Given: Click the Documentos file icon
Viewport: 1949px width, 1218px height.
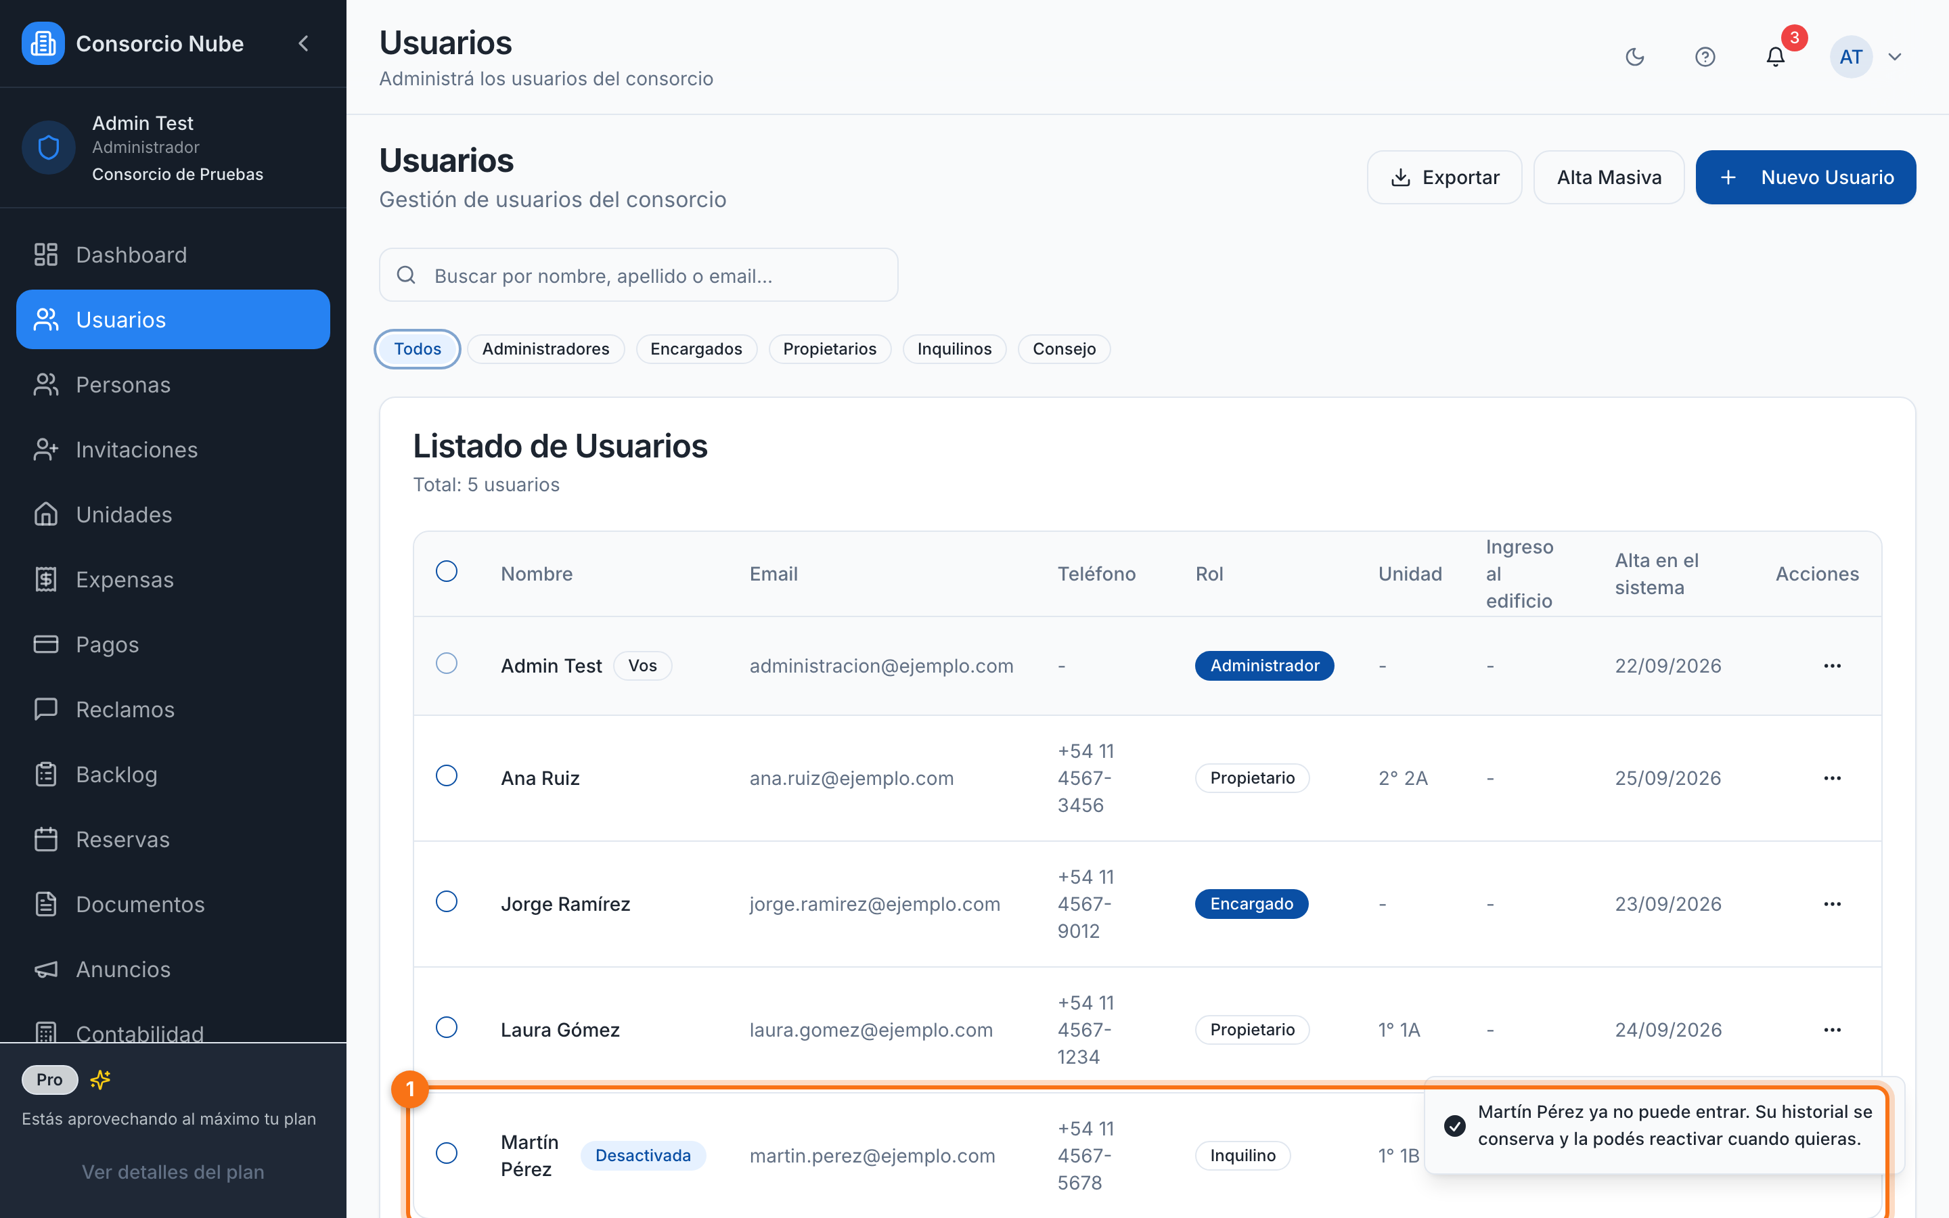Looking at the screenshot, I should tap(46, 905).
